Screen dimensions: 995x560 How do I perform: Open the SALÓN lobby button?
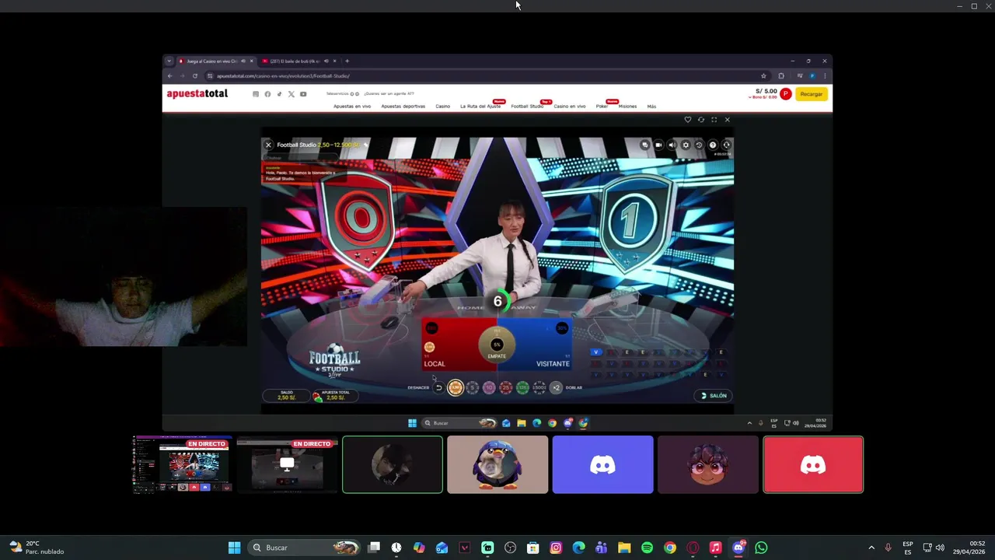pyautogui.click(x=714, y=395)
